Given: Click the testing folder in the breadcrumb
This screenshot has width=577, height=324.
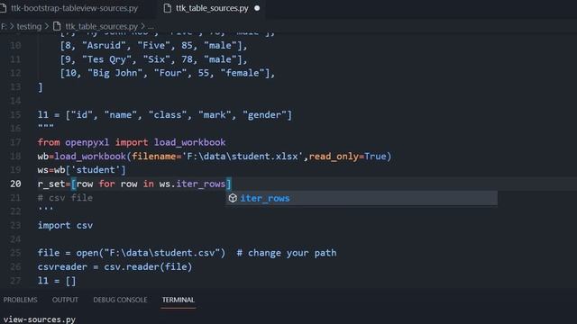Looking at the screenshot, I should point(29,26).
